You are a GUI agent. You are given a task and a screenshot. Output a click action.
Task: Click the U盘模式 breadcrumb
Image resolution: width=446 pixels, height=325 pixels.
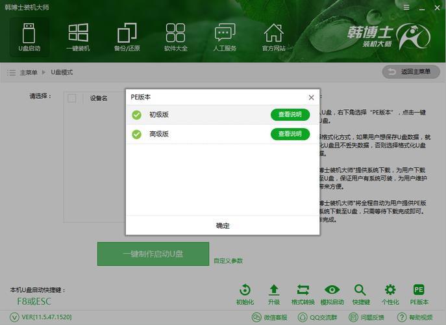click(62, 72)
